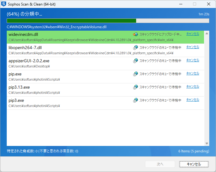The width and height of the screenshot is (216, 172).
Task: Minimize the Sophos Scan & Clean window
Action: click(181, 4)
